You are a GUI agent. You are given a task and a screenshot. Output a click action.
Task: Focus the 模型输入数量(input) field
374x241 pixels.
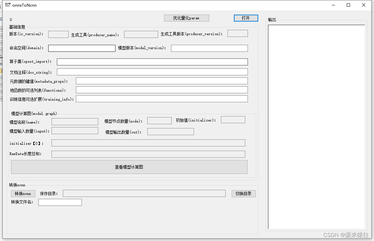point(75,130)
